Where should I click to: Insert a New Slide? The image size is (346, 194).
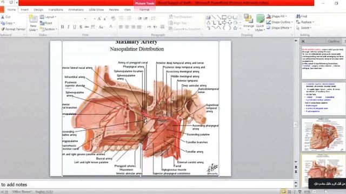(x=34, y=23)
